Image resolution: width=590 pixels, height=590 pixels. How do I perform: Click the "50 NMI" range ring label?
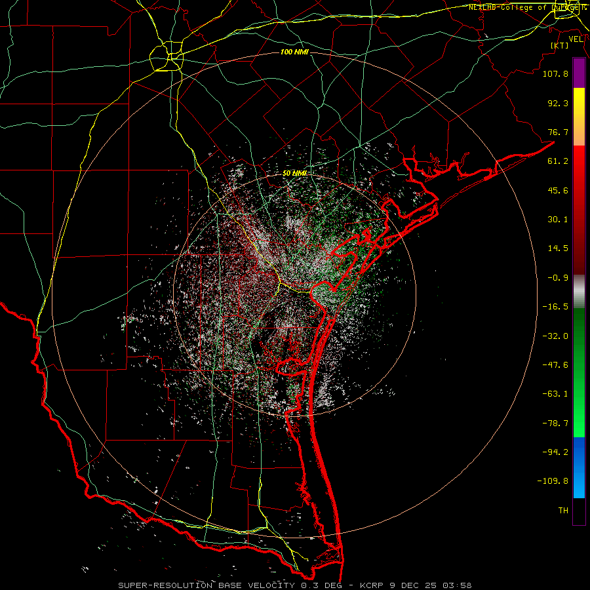[294, 174]
